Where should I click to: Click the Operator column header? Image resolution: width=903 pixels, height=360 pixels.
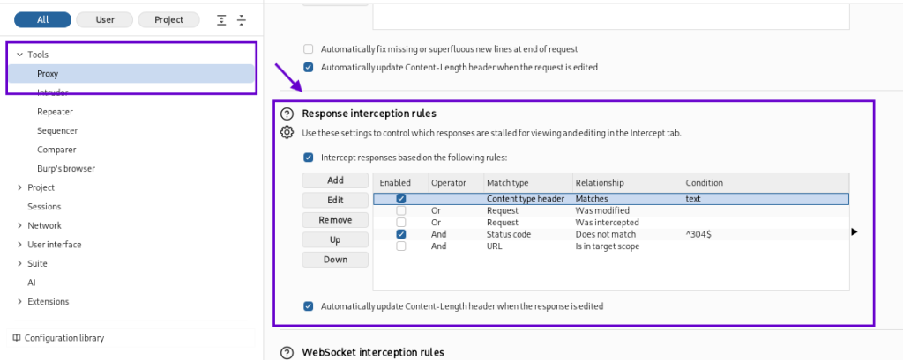(x=456, y=182)
